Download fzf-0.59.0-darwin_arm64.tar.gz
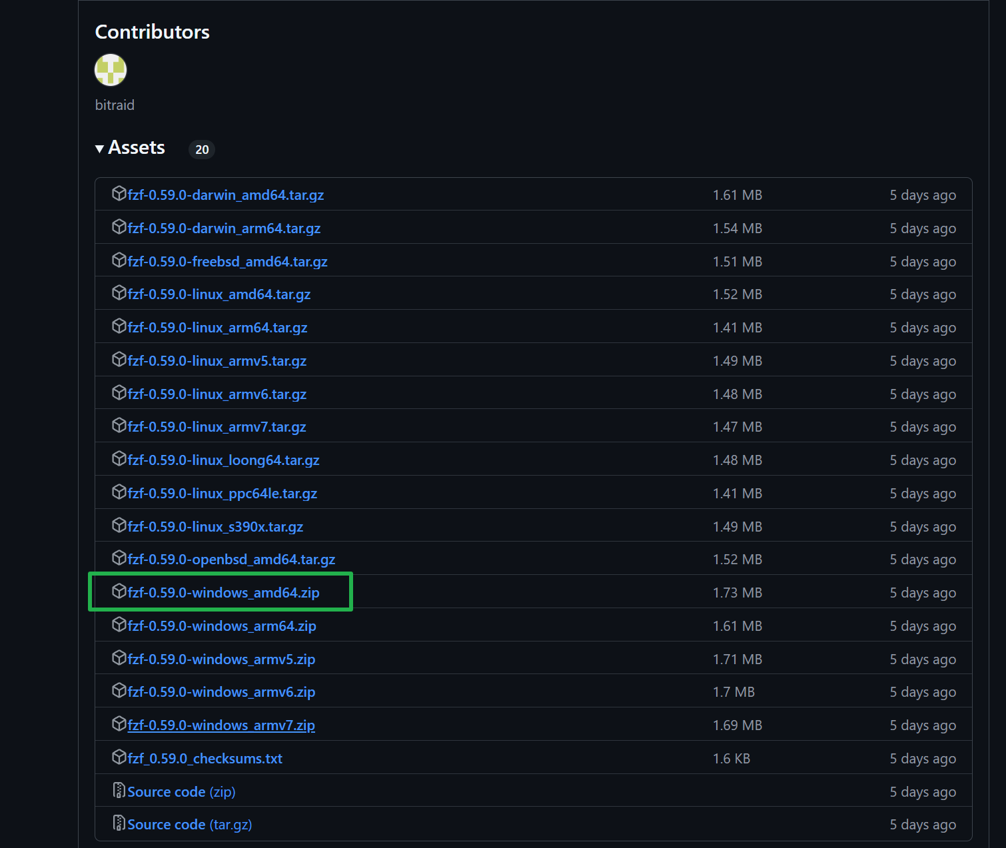This screenshot has height=848, width=1006. [x=225, y=228]
